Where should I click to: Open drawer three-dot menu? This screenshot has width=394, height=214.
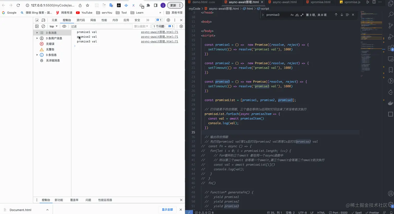coord(37,200)
